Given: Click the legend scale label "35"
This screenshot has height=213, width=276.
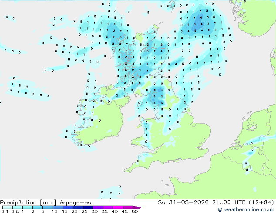Looking at the screenshot, I should click(x=104, y=211).
